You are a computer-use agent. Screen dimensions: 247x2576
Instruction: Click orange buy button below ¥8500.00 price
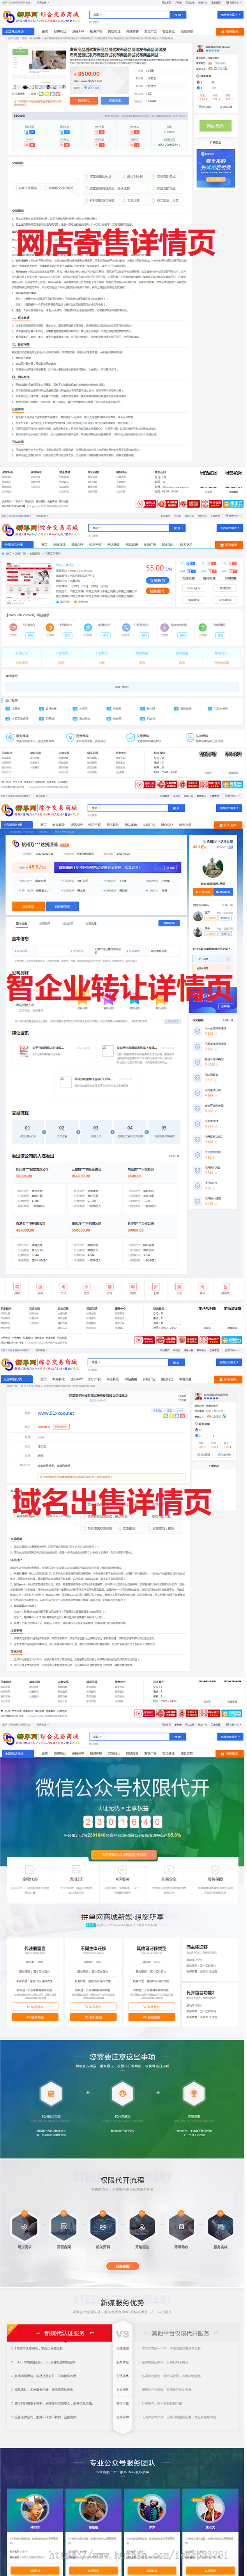point(85,100)
